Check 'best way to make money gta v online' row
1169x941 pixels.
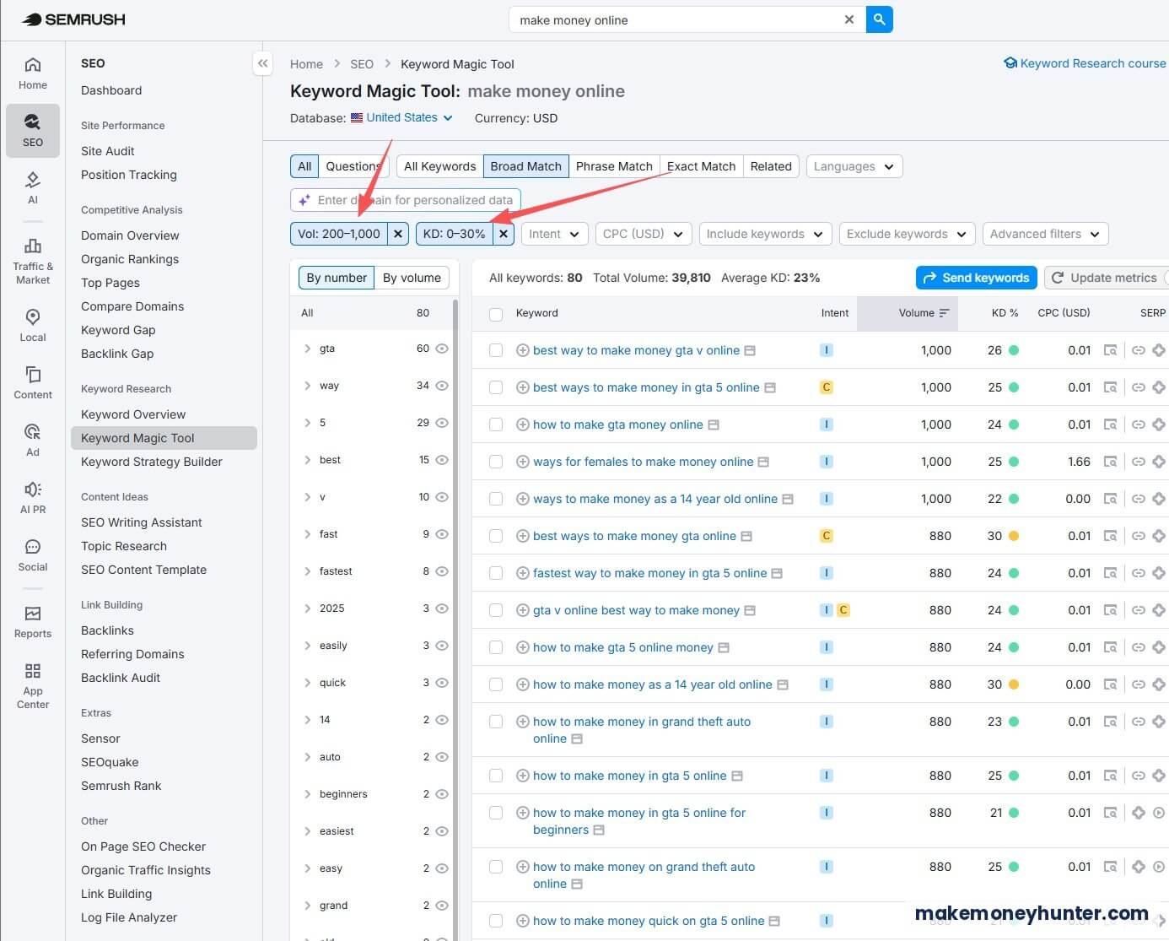496,350
